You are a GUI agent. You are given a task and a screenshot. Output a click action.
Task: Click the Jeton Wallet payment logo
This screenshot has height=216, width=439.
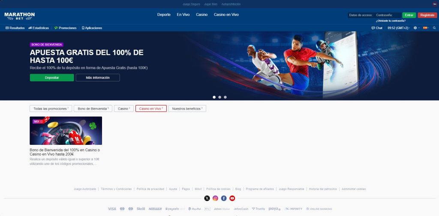tap(222, 209)
